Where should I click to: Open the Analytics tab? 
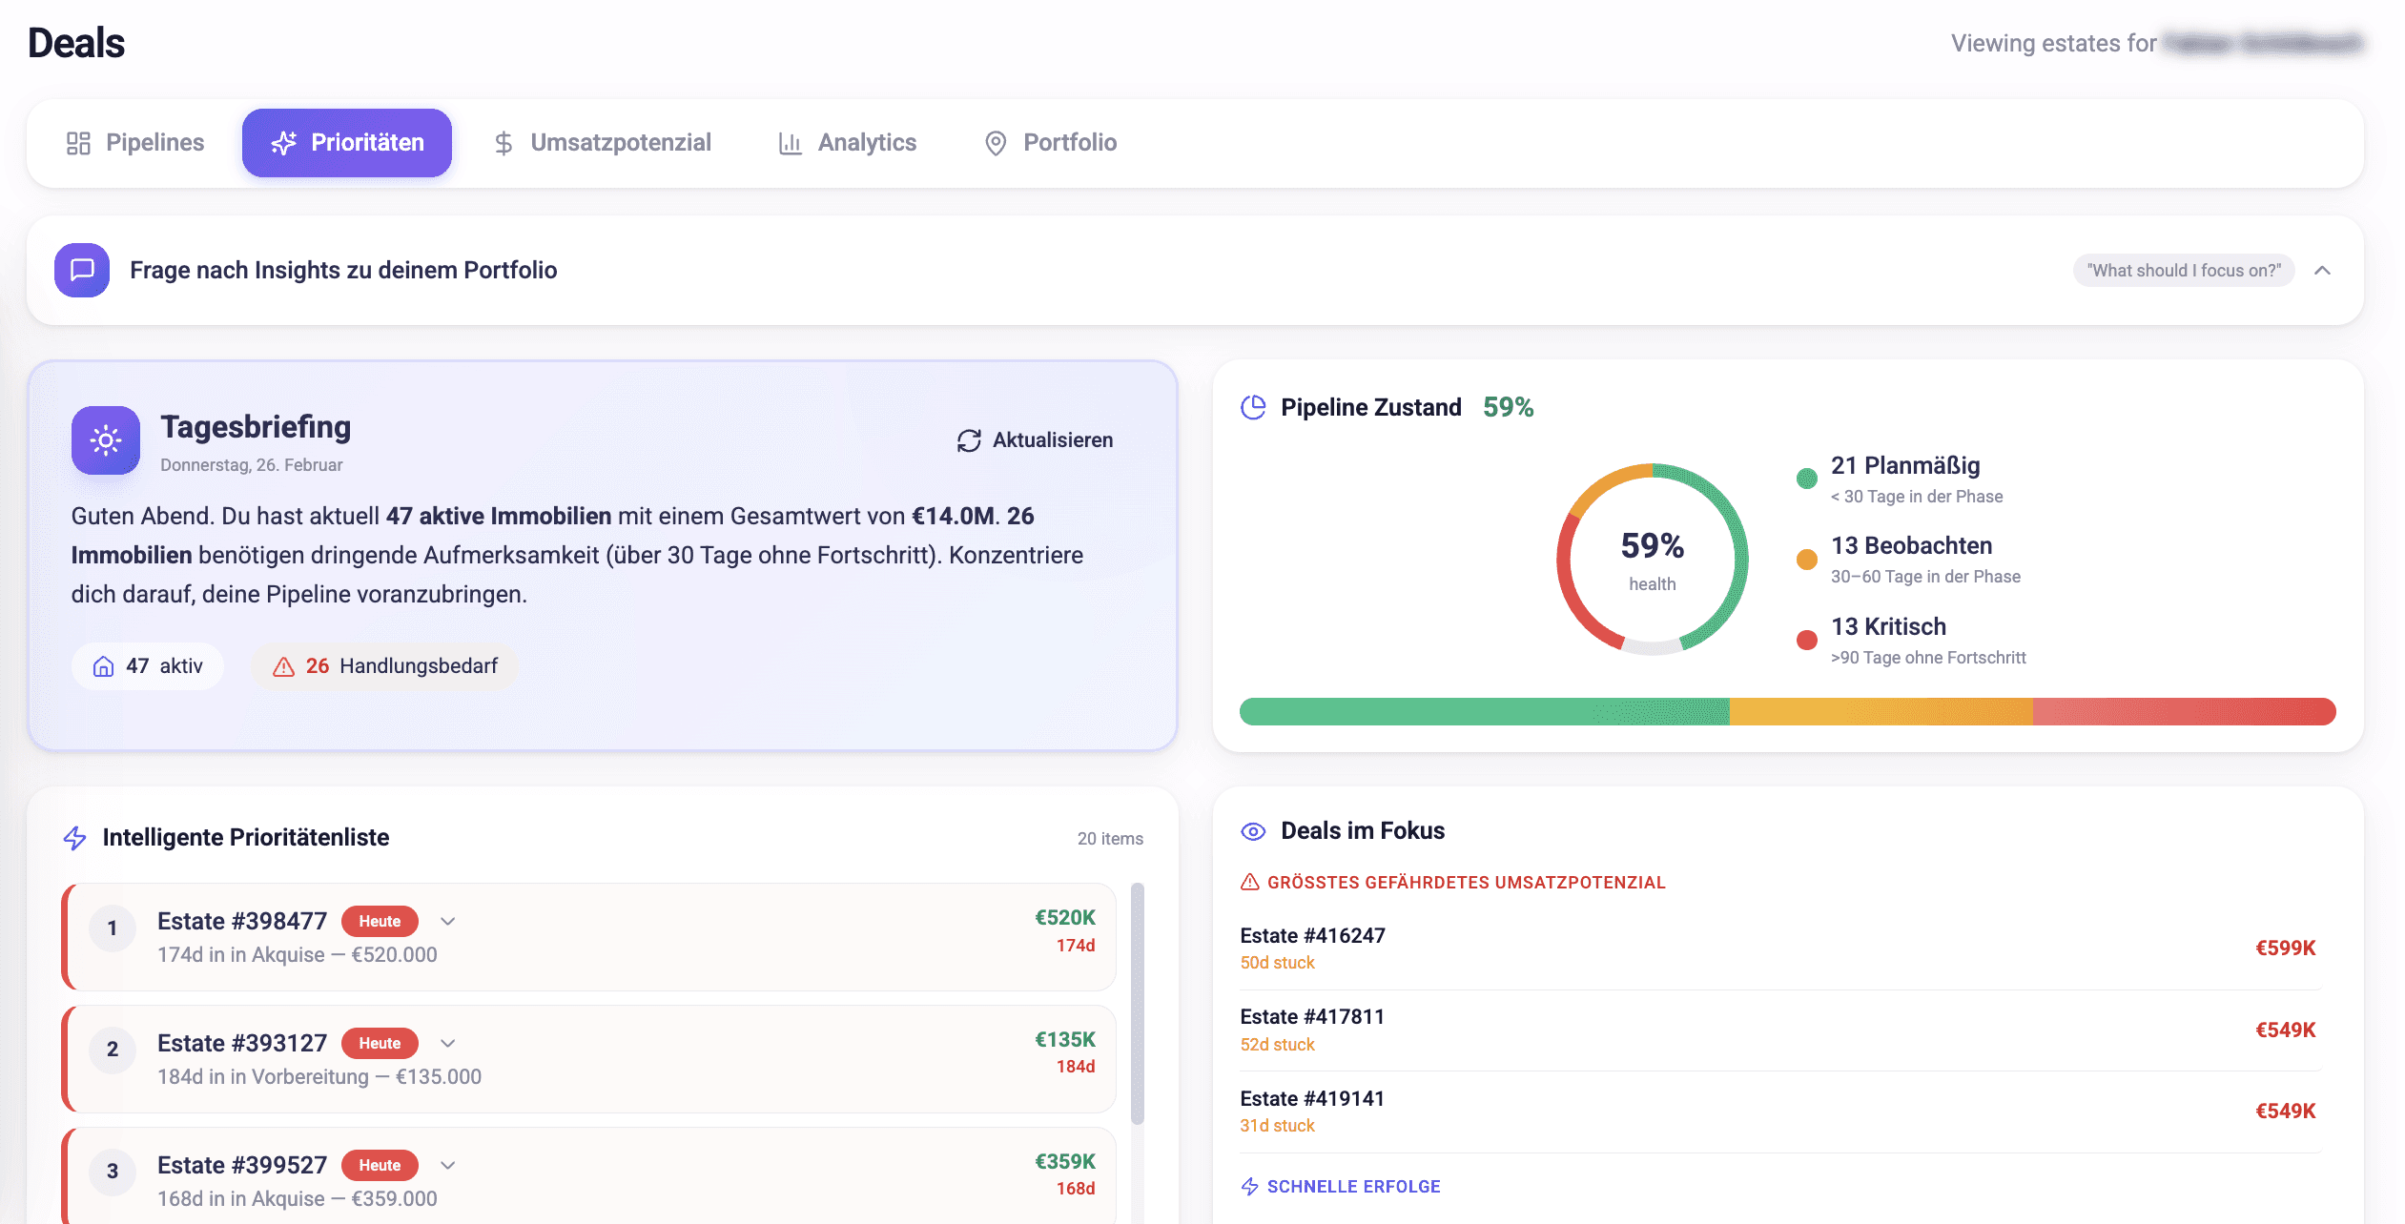point(847,143)
